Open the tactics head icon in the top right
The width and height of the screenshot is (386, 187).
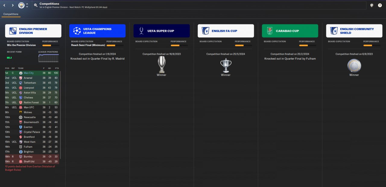click(x=372, y=5)
